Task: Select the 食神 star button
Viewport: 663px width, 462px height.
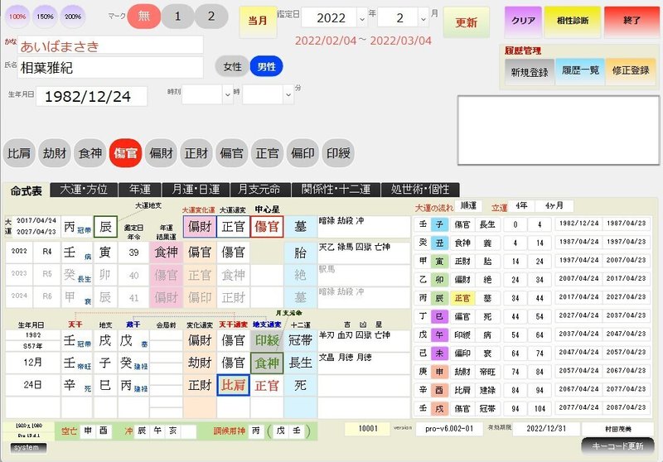Action: (x=90, y=153)
